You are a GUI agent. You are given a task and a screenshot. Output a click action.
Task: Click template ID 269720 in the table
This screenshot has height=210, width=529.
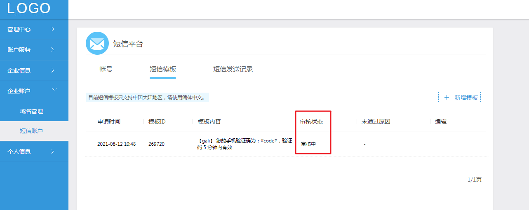(x=156, y=144)
